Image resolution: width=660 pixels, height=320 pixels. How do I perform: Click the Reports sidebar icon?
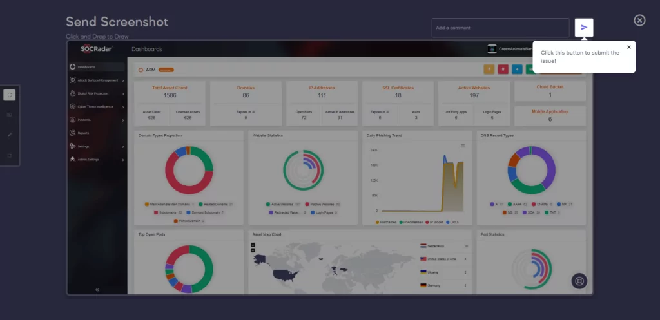click(72, 133)
